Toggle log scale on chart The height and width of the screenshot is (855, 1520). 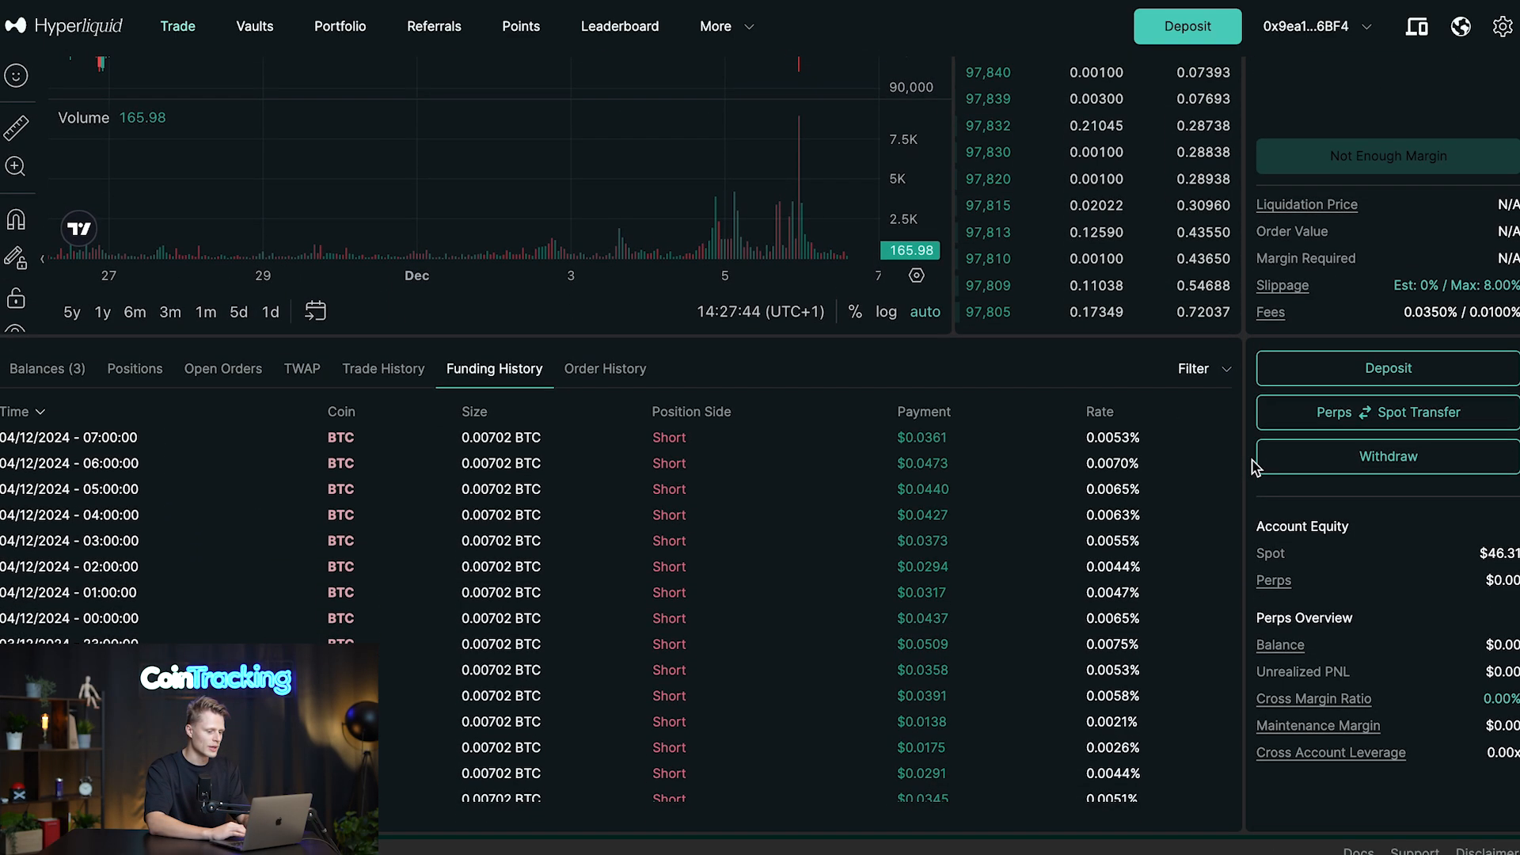(x=886, y=312)
